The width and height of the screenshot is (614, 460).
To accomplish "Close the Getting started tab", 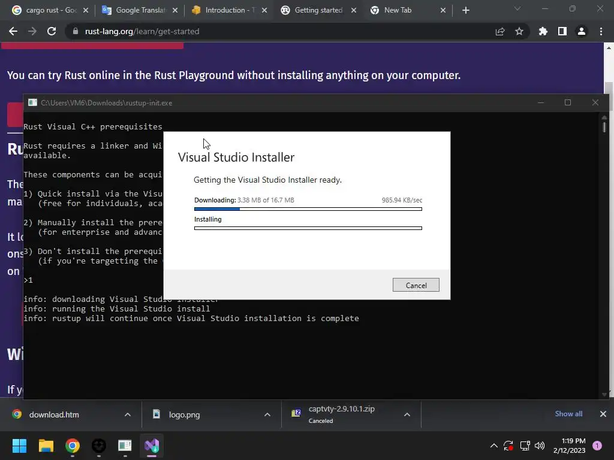I will (354, 11).
